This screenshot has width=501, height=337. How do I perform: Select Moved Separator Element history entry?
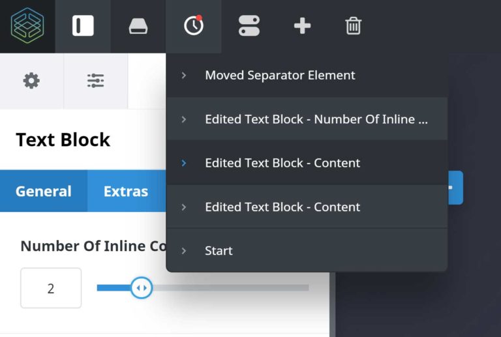(x=280, y=75)
